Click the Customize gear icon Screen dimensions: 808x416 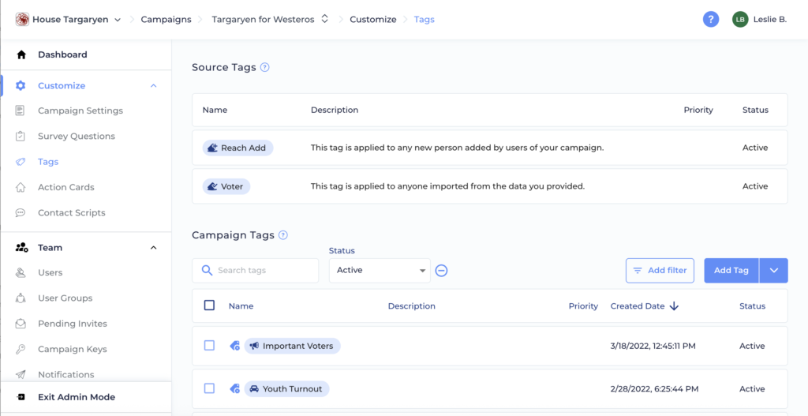21,85
